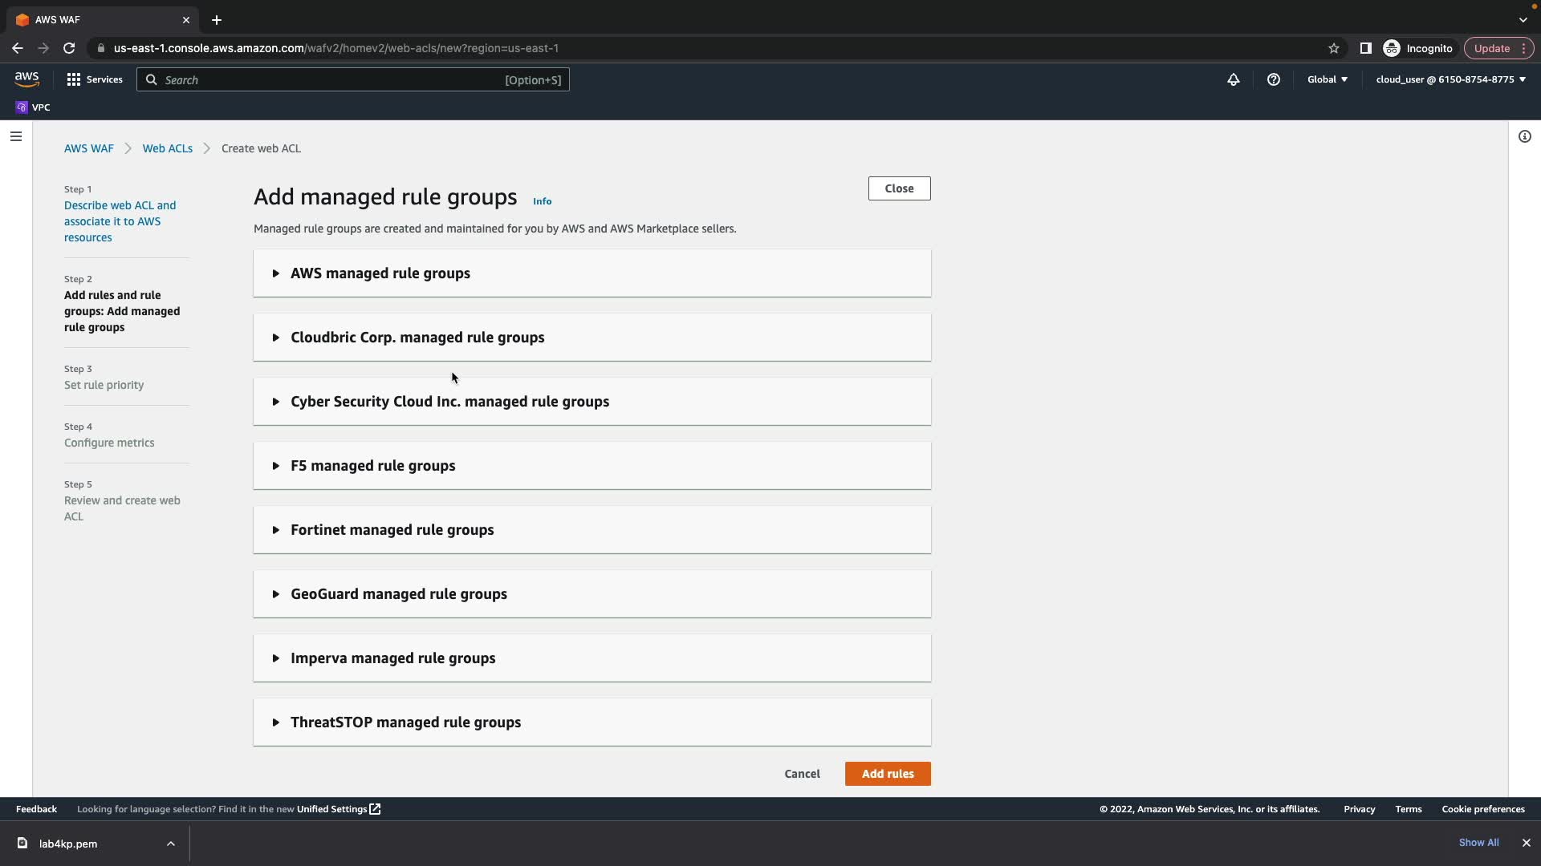
Task: Open the cloud_user account menu
Action: (x=1450, y=79)
